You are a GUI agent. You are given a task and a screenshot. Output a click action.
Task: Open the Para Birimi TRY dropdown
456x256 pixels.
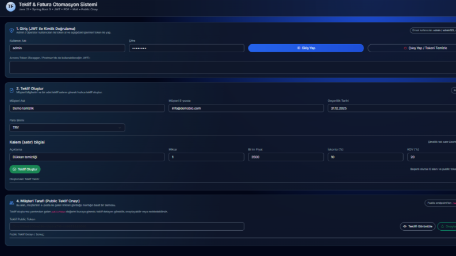[67, 127]
